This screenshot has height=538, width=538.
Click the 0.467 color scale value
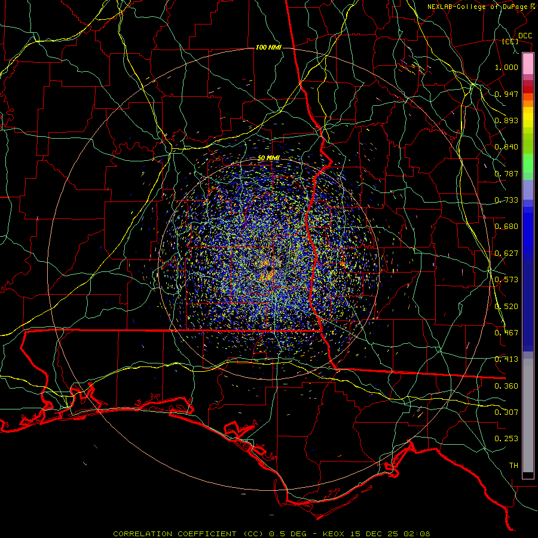coord(506,333)
